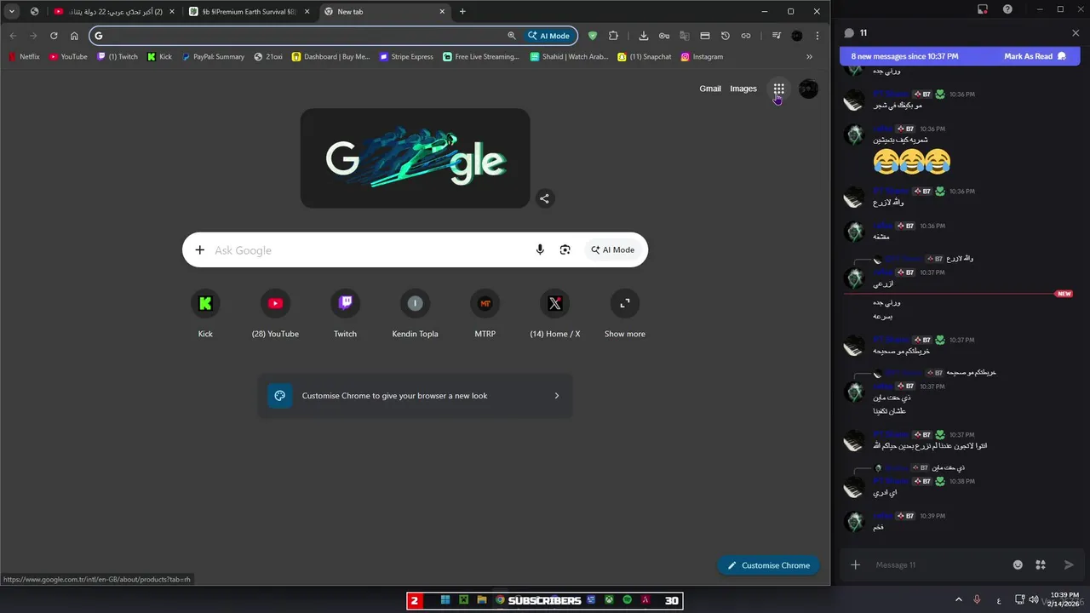This screenshot has height=613, width=1090.
Task: Click AI Mode in the search box
Action: point(613,250)
